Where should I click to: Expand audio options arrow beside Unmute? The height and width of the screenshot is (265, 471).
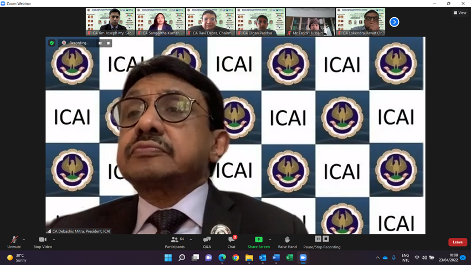[x=24, y=240]
